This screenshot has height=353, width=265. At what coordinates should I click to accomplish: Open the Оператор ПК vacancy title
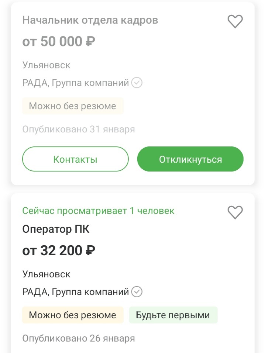(x=56, y=229)
